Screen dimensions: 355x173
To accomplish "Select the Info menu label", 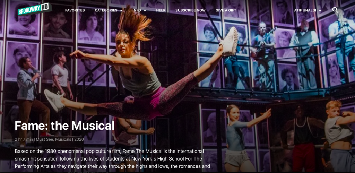I will pos(137,10).
